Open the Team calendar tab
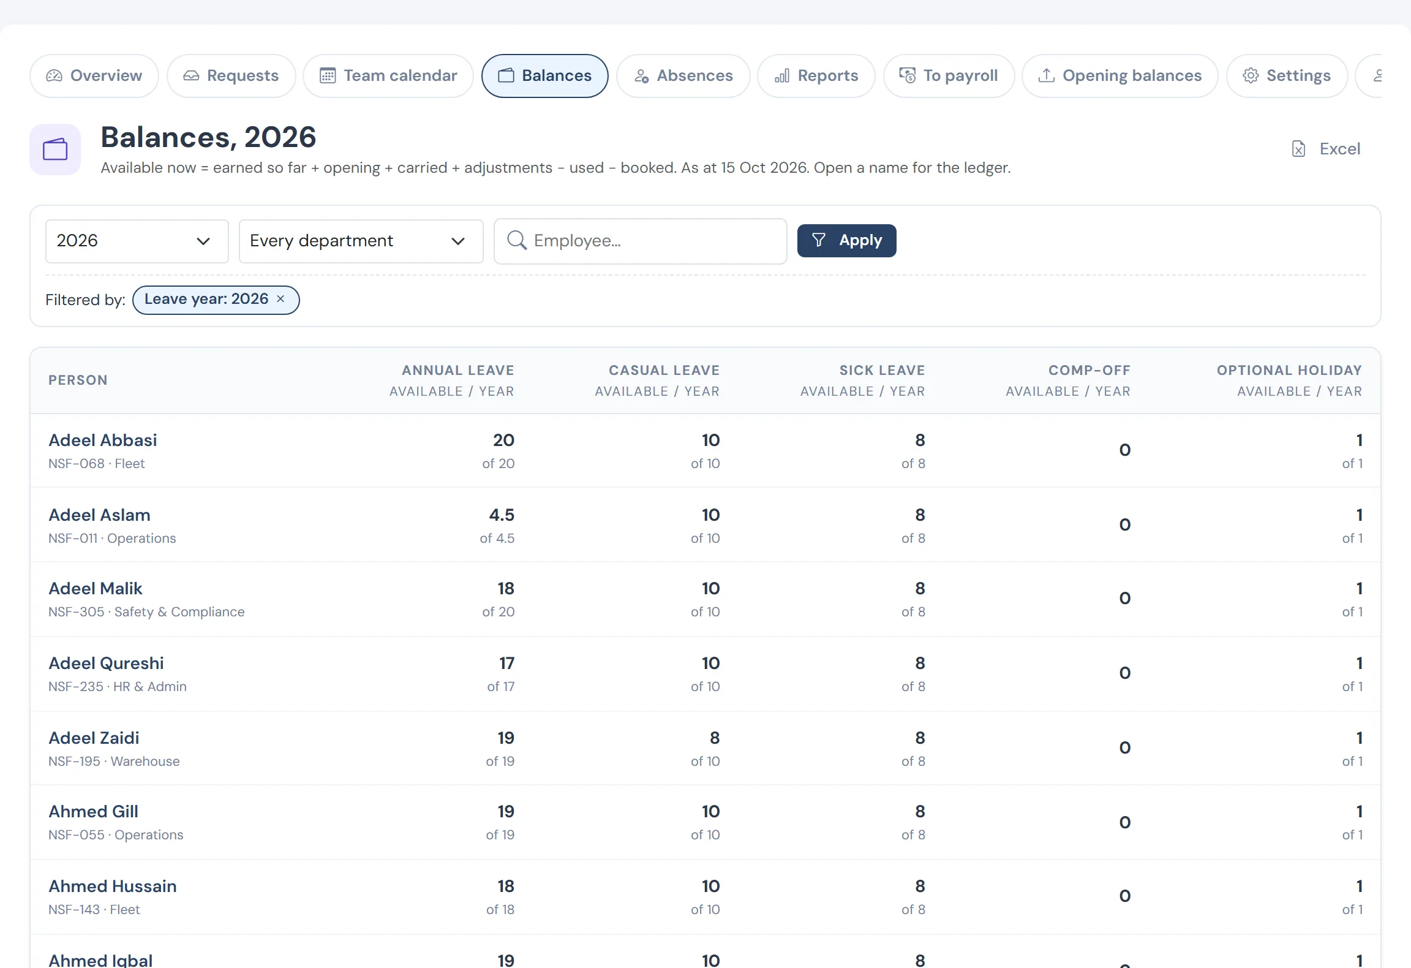Viewport: 1411px width, 968px height. [x=388, y=76]
